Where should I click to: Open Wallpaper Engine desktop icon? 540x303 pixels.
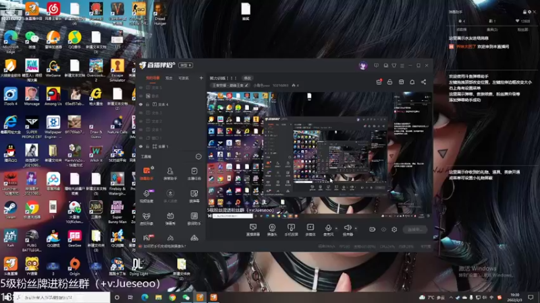pyautogui.click(x=53, y=127)
